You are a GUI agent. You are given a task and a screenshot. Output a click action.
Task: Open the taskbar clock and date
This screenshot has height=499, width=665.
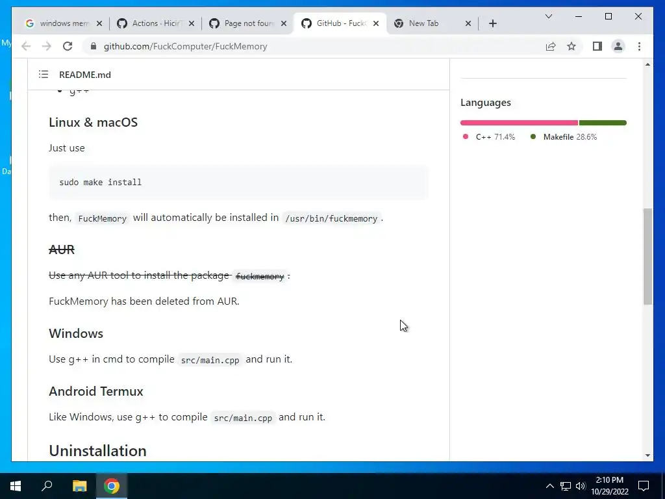click(610, 486)
